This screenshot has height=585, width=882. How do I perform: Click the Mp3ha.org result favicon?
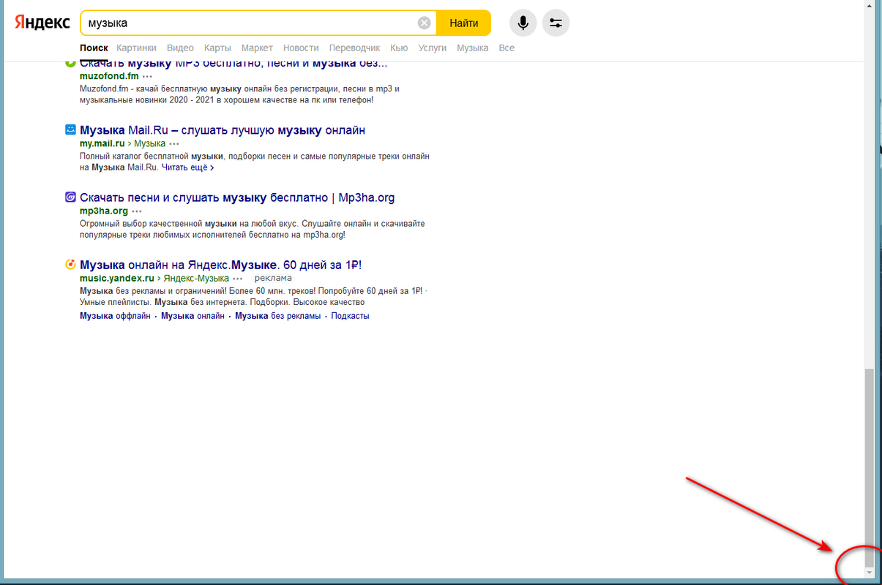coord(70,197)
